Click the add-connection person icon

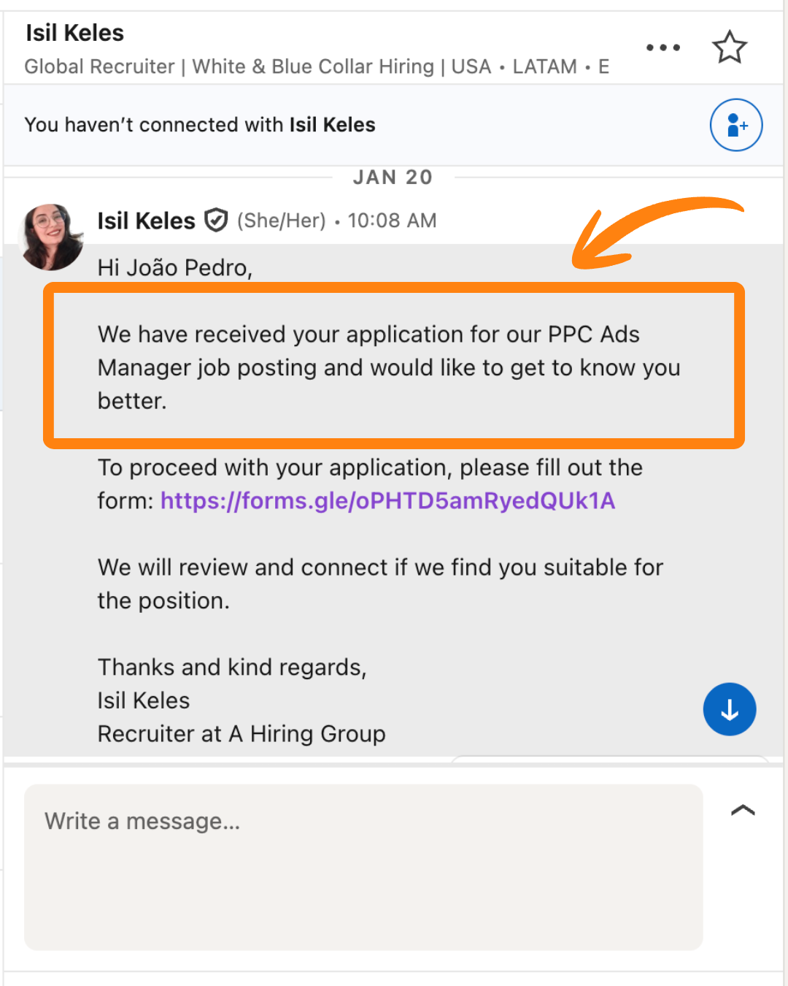pos(736,125)
